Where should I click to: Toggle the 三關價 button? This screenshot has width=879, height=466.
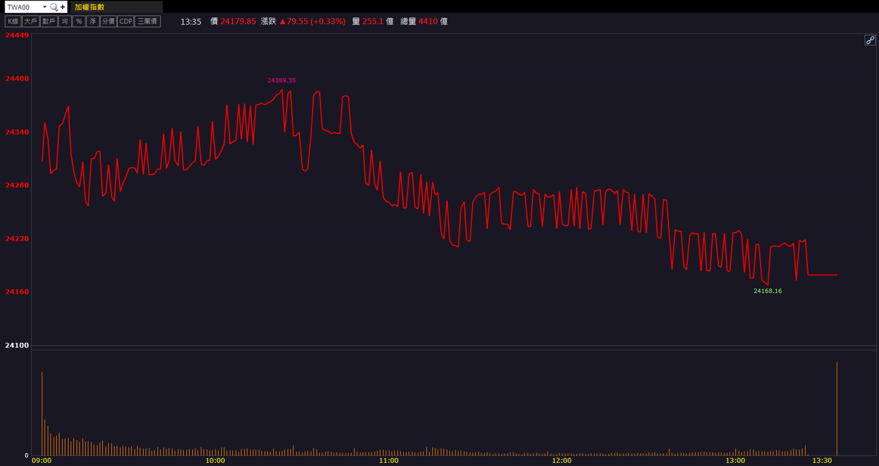click(148, 21)
